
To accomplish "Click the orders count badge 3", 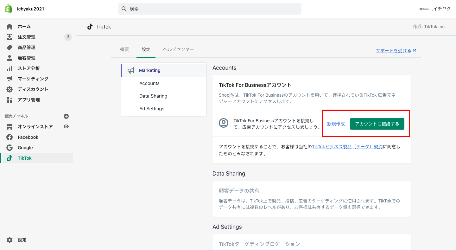I will [68, 37].
